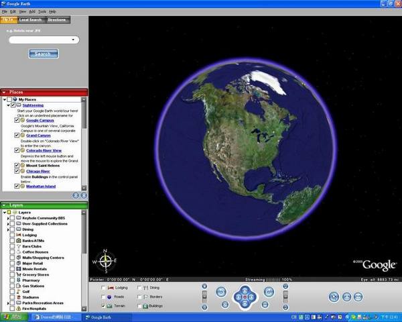Click the email envelope button
402x322 pixels.
click(x=358, y=297)
